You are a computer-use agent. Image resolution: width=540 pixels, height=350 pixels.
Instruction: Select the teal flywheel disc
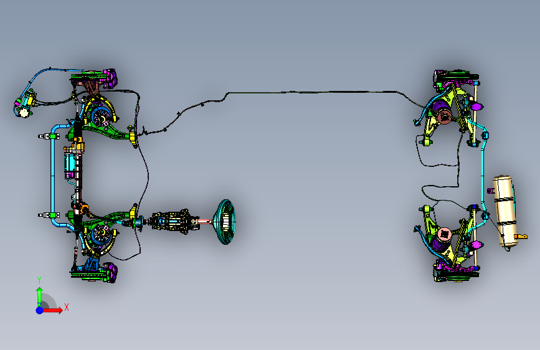(225, 222)
